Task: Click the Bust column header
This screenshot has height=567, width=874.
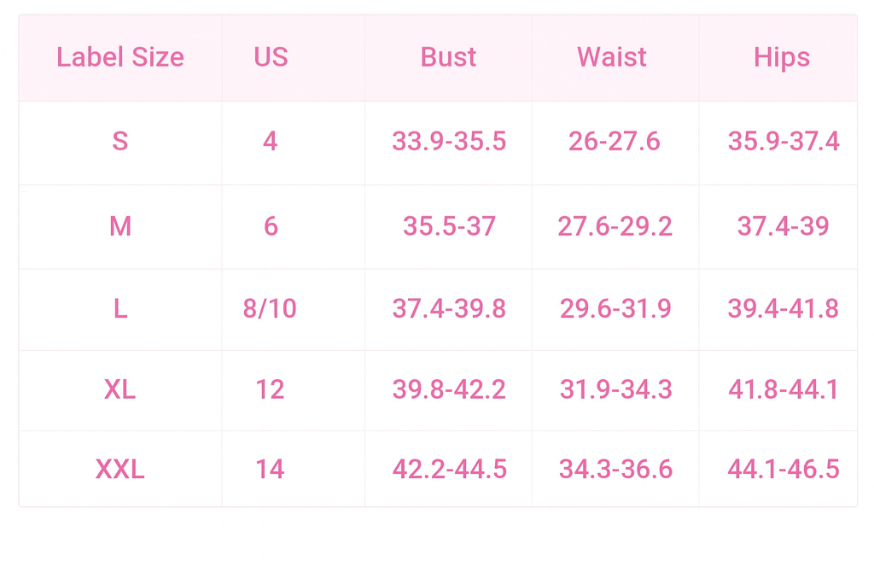Action: coord(448,57)
